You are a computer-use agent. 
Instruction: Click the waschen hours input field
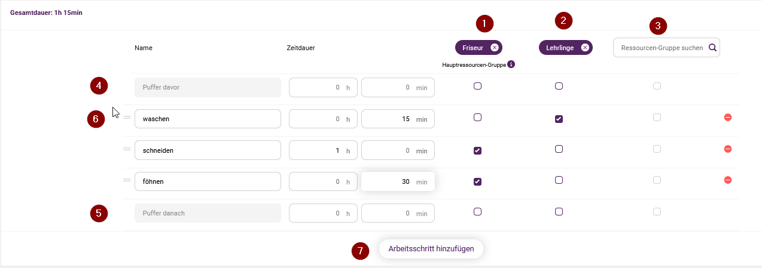tap(323, 119)
